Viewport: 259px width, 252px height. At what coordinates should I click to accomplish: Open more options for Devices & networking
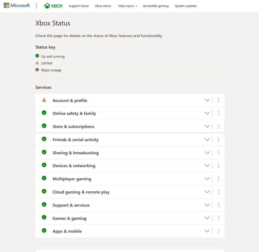click(219, 166)
